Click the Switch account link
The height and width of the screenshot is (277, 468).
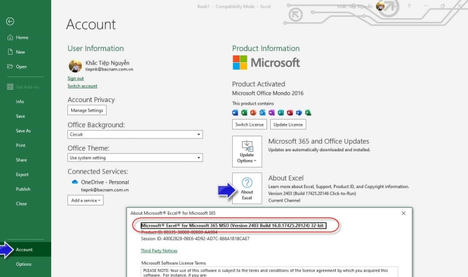click(x=82, y=86)
